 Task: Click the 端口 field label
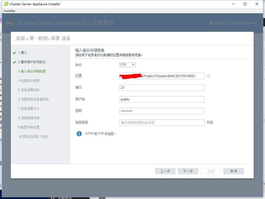tap(79, 87)
